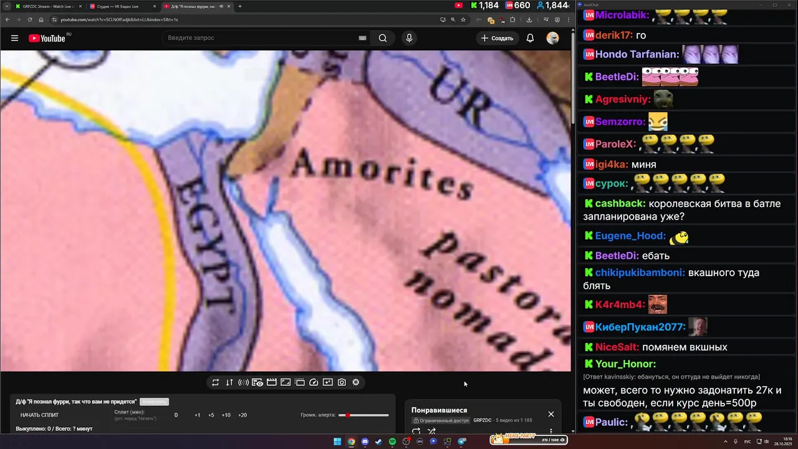Viewport: 798px width, 449px height.
Task: Go back in browser history
Action: click(x=7, y=19)
